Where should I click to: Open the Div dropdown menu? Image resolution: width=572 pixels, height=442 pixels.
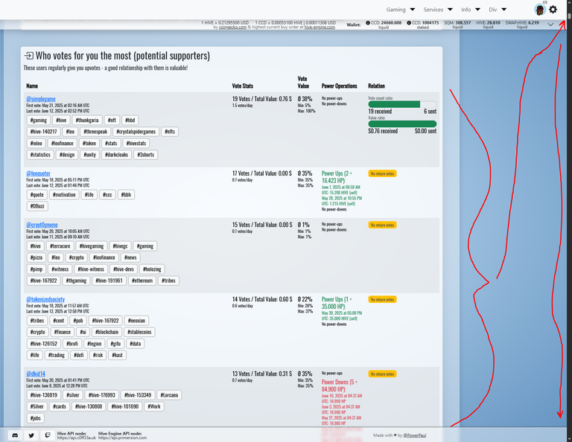(498, 10)
